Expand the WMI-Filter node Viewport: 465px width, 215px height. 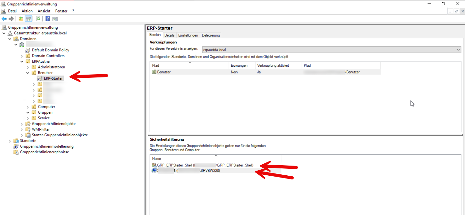[x=22, y=129]
